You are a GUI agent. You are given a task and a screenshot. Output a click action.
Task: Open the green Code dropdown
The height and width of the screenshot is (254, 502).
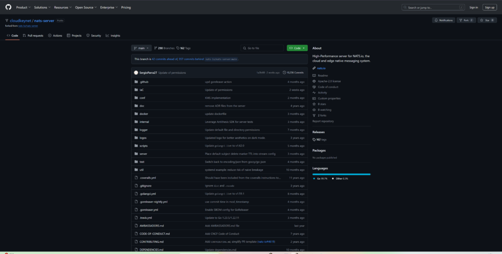click(297, 48)
